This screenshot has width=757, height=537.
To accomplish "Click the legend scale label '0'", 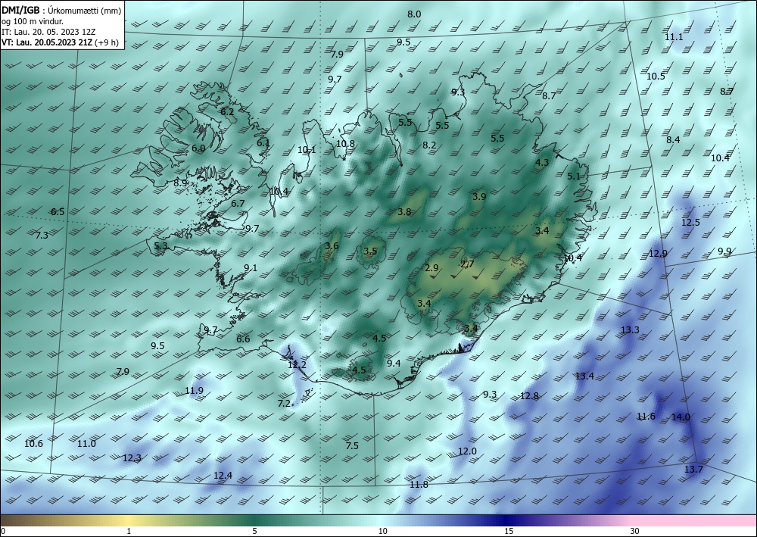I will coord(3,531).
